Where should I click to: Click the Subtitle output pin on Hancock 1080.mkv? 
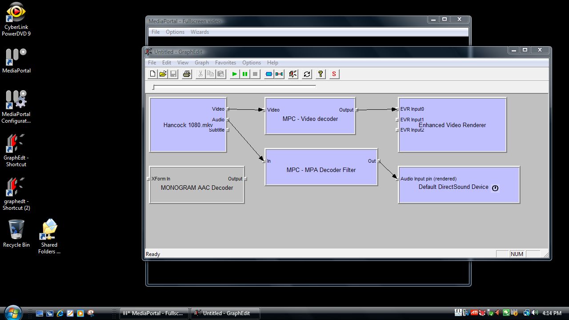point(228,130)
